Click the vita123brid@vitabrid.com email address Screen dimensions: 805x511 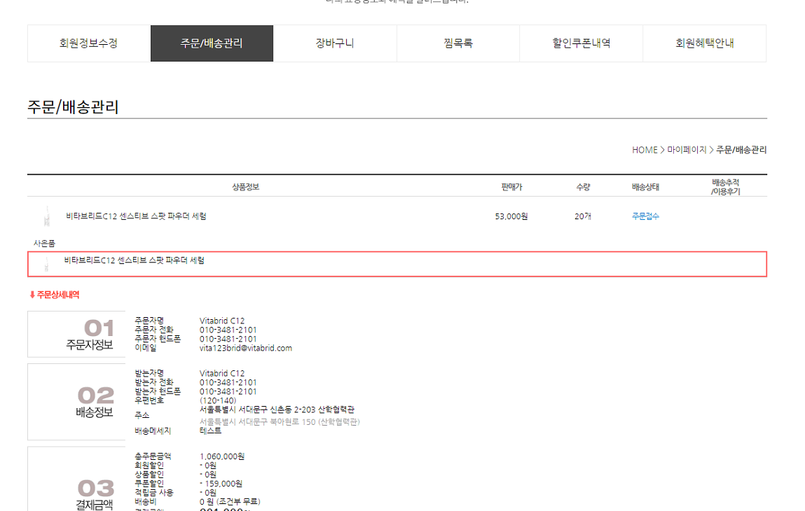pyautogui.click(x=245, y=348)
